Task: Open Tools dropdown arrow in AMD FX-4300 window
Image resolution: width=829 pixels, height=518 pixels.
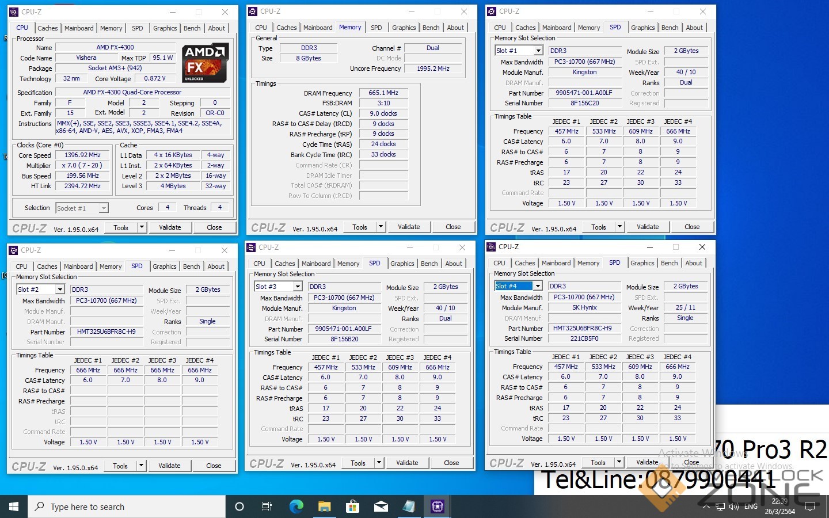Action: 142,227
